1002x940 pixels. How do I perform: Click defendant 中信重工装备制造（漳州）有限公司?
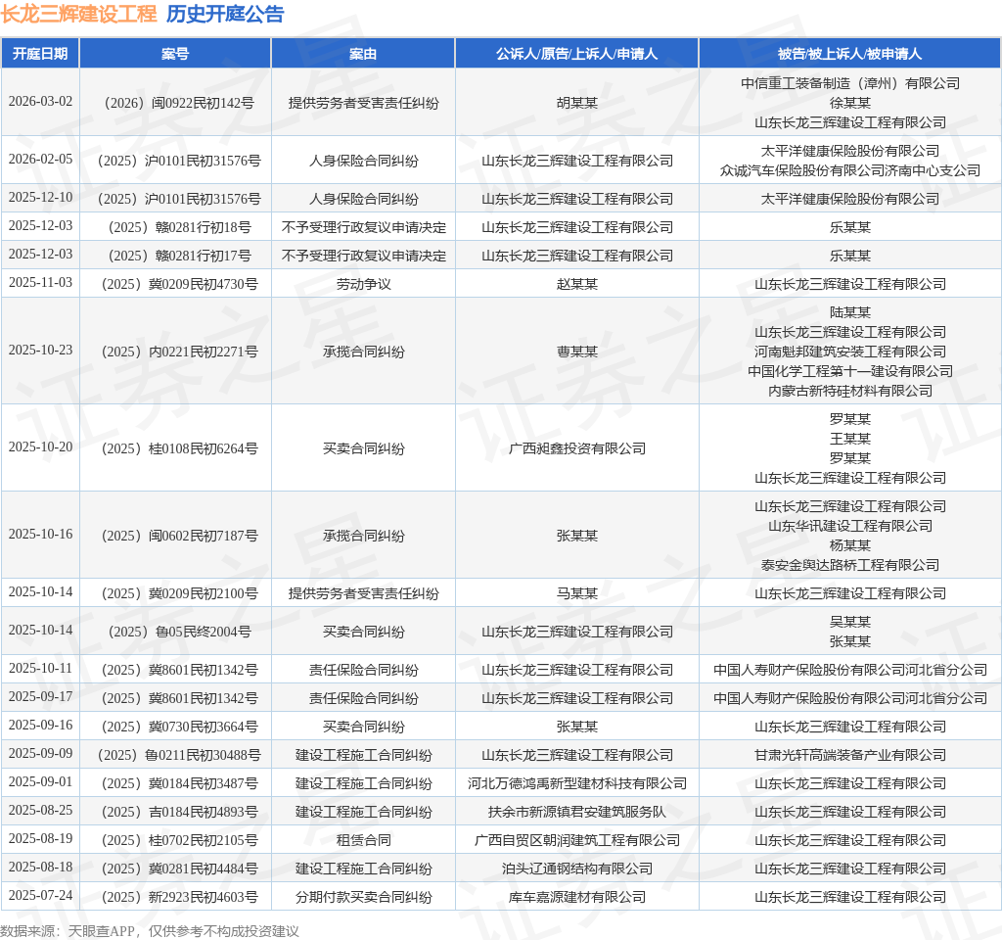coord(850,83)
